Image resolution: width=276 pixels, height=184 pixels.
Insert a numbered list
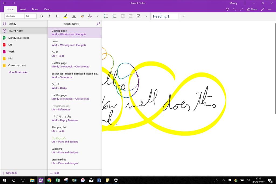pyautogui.click(x=115, y=16)
